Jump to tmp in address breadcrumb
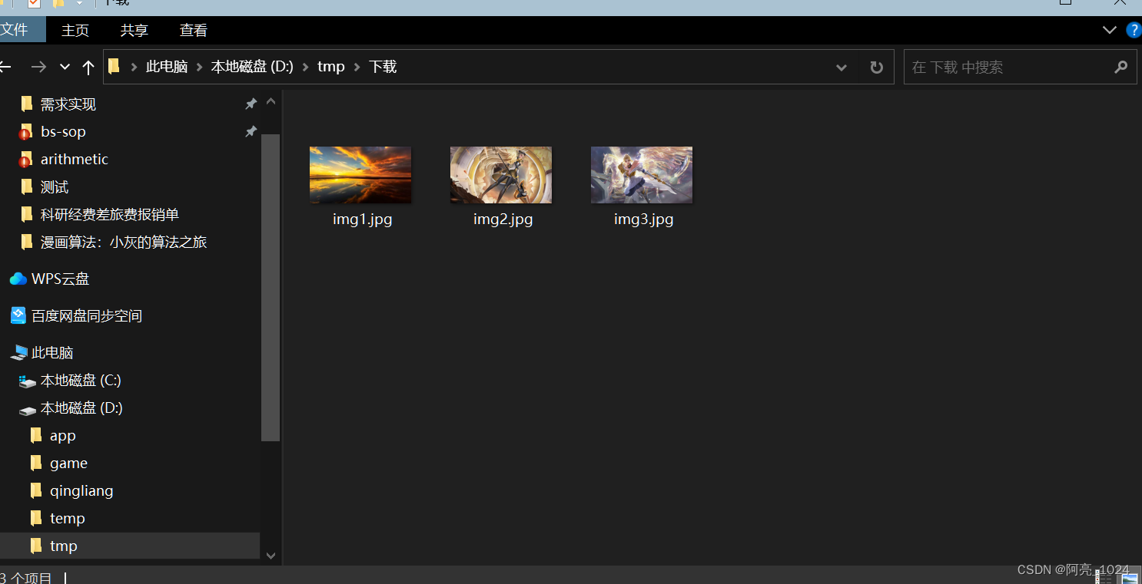This screenshot has width=1142, height=584. coord(331,67)
